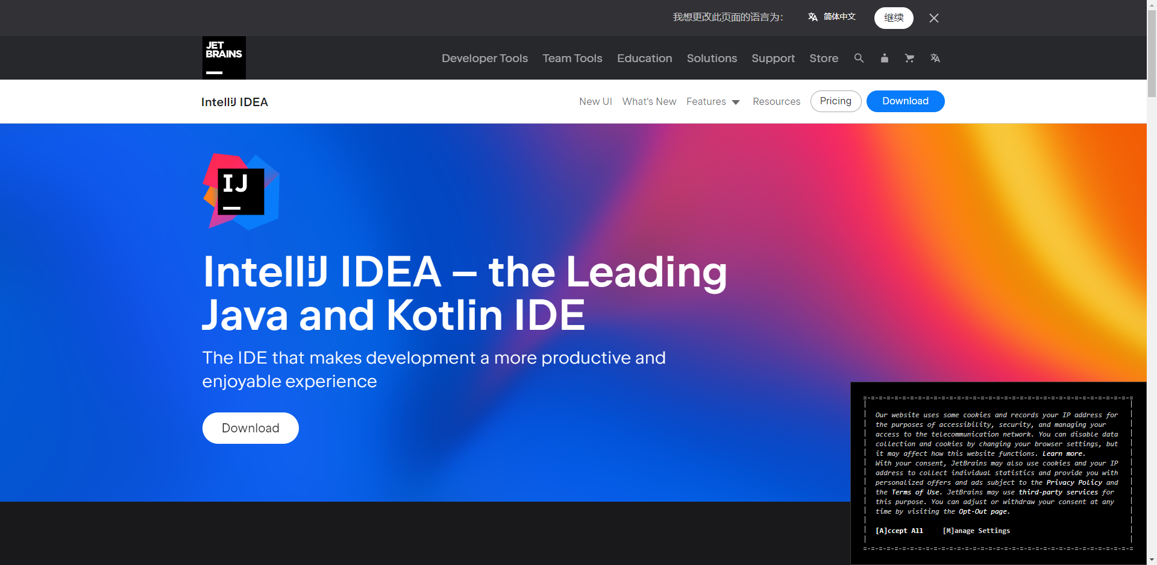
Task: Open the Pricing page
Action: pyautogui.click(x=835, y=101)
